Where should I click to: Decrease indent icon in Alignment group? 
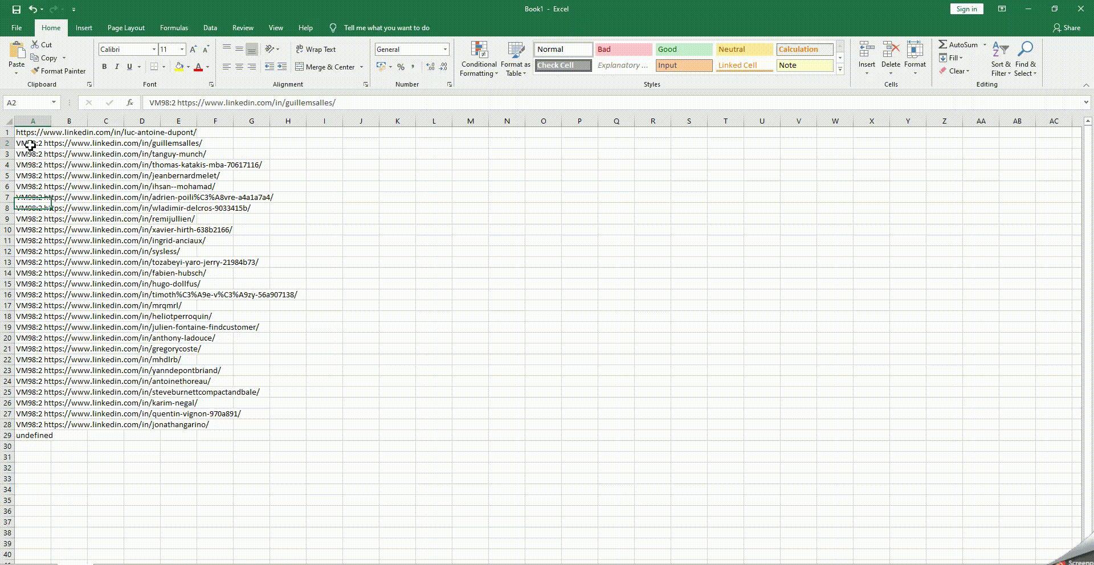(270, 67)
